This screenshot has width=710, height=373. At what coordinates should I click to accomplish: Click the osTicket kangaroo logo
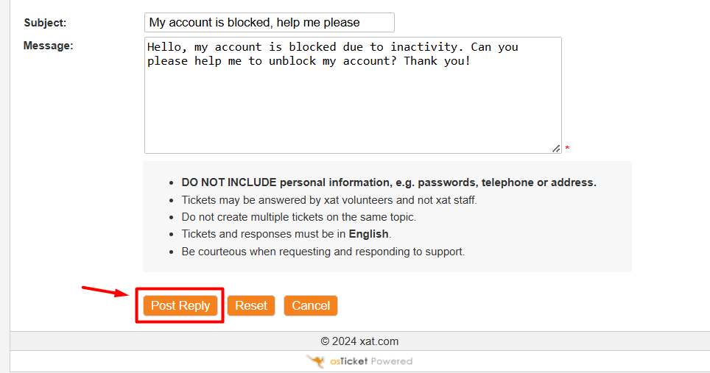(316, 361)
